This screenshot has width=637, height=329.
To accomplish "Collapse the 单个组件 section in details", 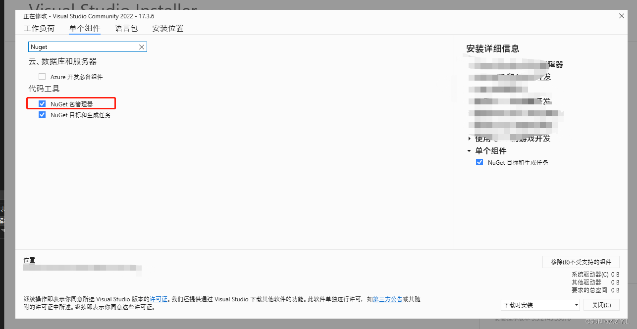I will coord(469,151).
